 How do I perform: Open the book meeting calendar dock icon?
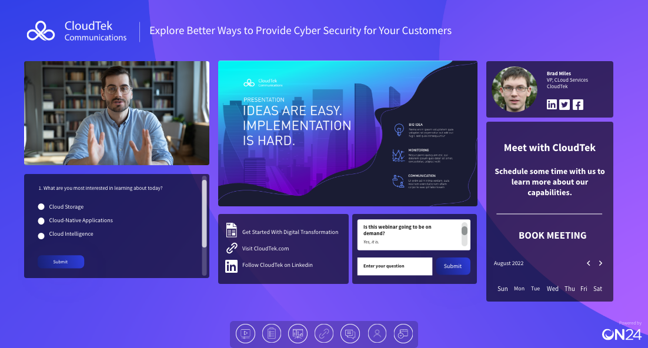point(403,333)
